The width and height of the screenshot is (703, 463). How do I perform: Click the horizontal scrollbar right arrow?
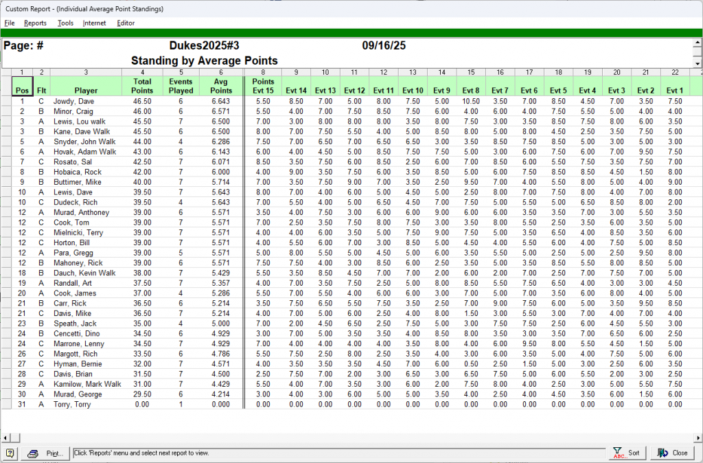coord(698,438)
